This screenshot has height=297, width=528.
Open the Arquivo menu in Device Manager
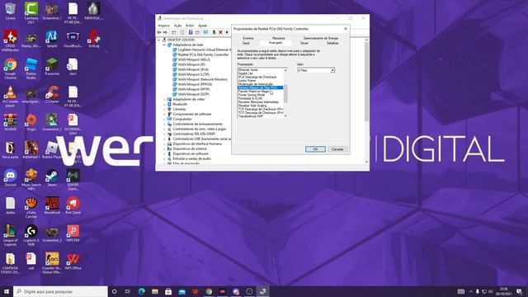(x=163, y=26)
